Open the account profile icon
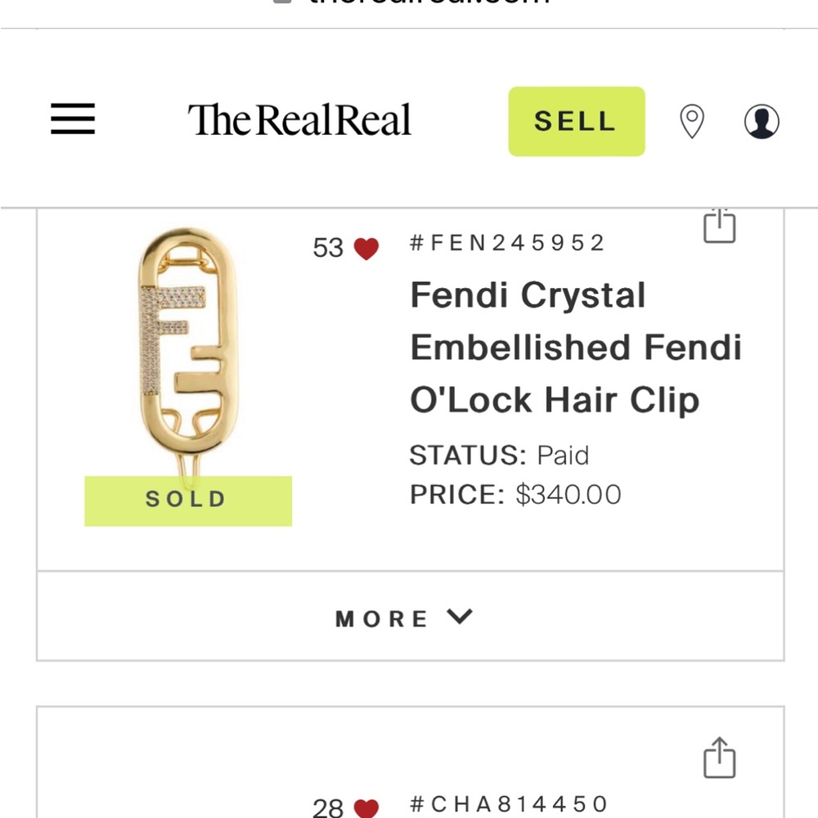The image size is (818, 818). click(x=762, y=120)
